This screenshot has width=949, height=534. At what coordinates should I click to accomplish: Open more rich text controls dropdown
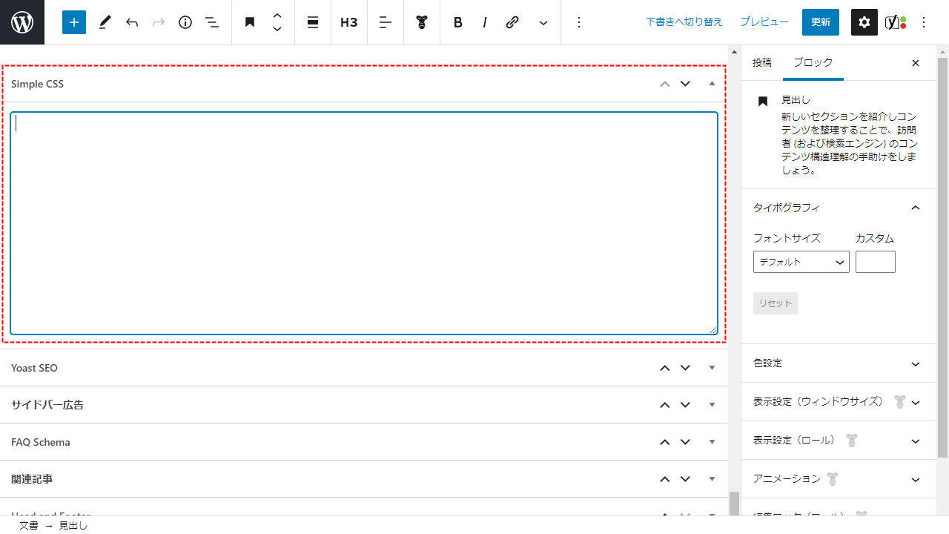coord(543,22)
